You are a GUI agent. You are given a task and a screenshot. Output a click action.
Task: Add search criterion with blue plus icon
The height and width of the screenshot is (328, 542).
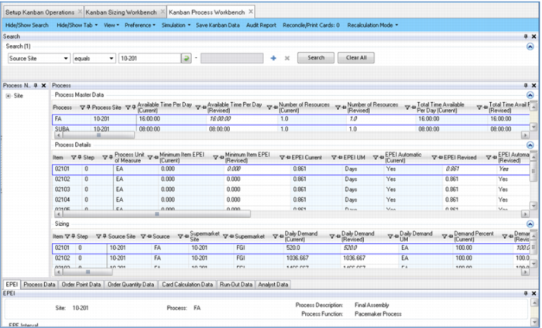pos(273,58)
